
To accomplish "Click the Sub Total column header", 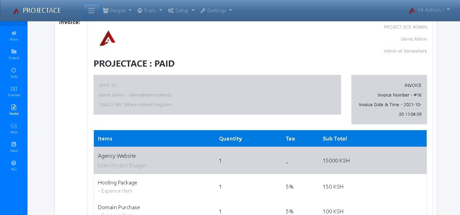I will pos(335,139).
